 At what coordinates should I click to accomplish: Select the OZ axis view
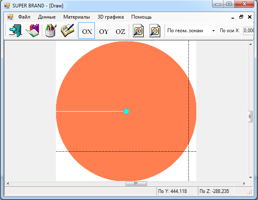tap(121, 31)
